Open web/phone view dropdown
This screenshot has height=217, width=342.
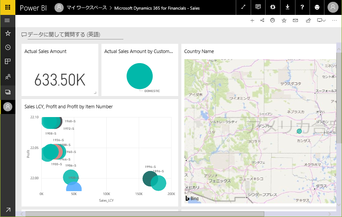321,21
